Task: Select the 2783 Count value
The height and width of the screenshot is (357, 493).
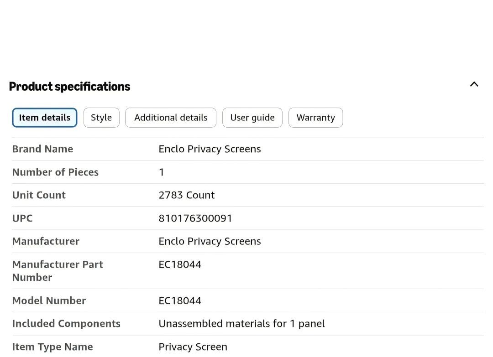Action: [186, 195]
